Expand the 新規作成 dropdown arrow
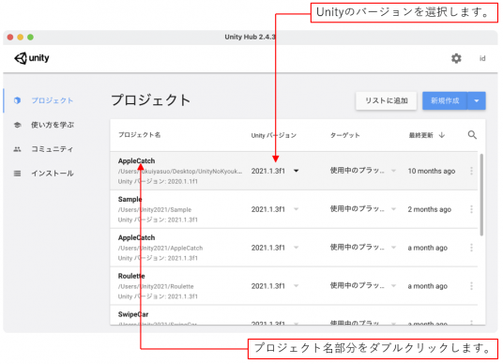The width and height of the screenshot is (503, 364). pos(477,100)
